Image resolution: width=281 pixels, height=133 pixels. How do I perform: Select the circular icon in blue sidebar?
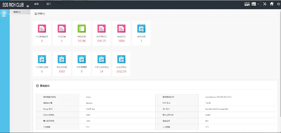(x=4, y=13)
